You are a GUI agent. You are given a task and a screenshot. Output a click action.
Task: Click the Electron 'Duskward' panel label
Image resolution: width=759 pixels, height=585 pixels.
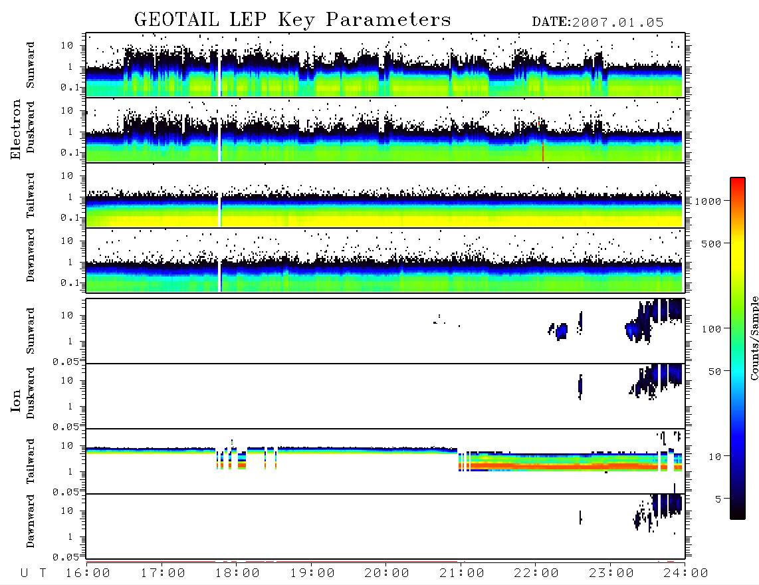pos(31,127)
